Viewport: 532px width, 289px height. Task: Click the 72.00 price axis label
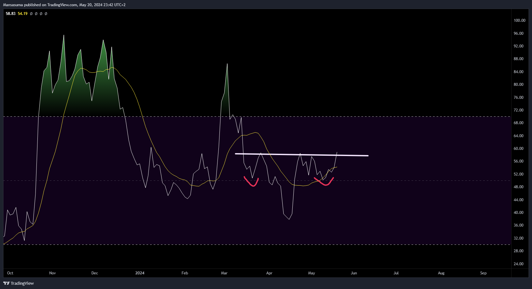518,110
